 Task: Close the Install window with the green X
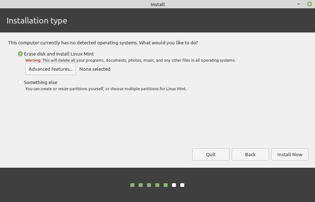tap(310, 4)
